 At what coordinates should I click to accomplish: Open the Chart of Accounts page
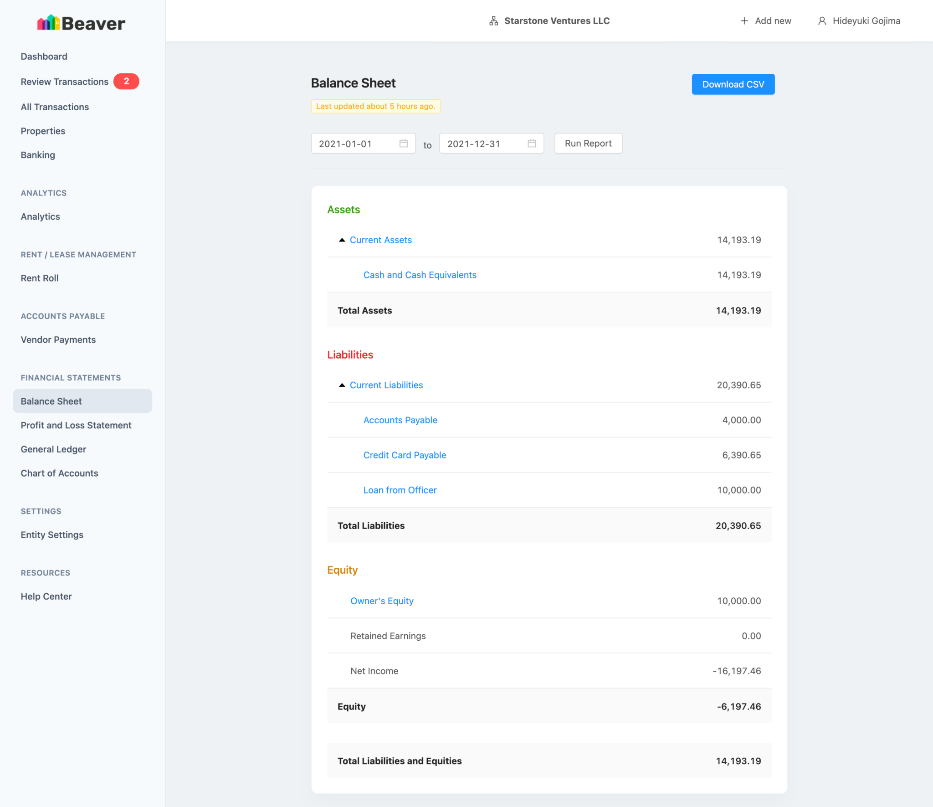pos(59,473)
